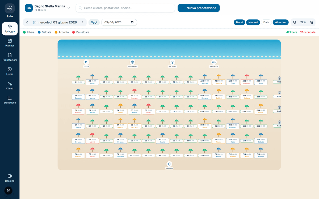Open spot B11 Barbieri
This screenshot has width=319, height=199.
pos(219,97)
